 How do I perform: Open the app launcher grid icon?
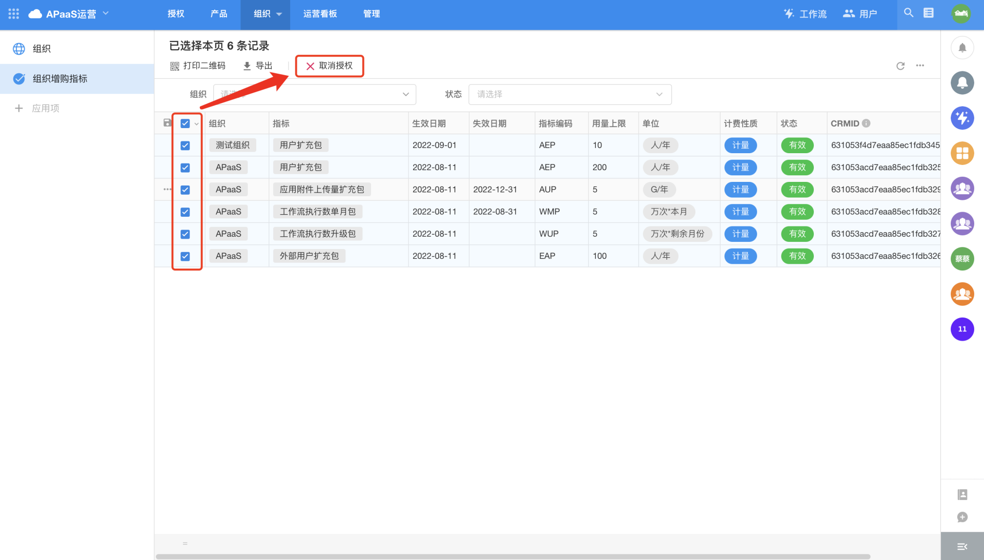[14, 14]
